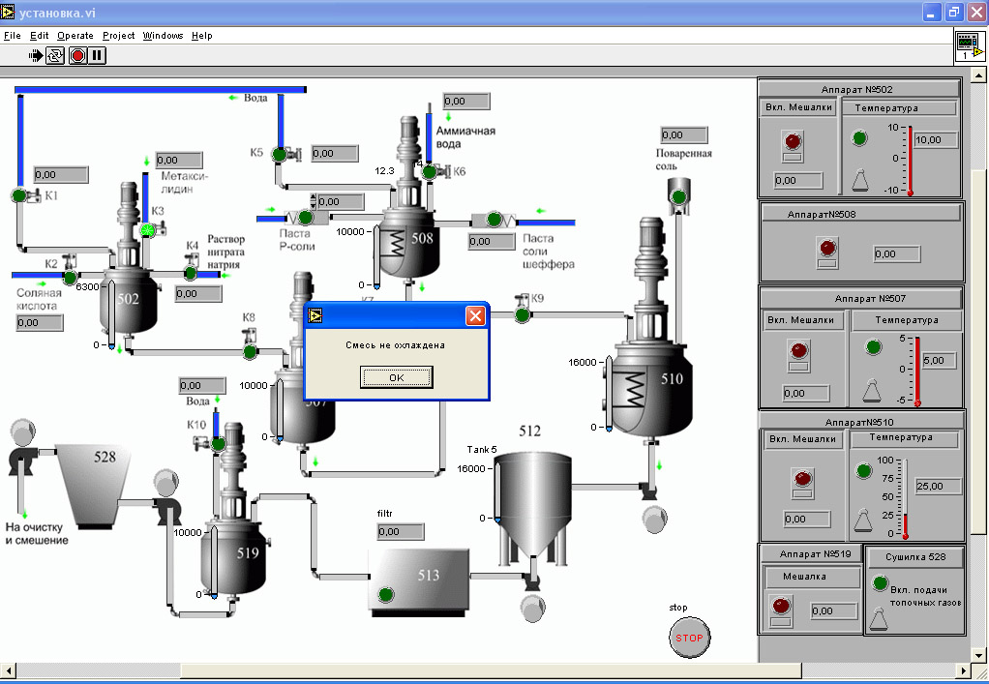Screen dimensions: 989x684
Task: Toggle mixer switch in Аппарат №507
Action: tap(799, 355)
